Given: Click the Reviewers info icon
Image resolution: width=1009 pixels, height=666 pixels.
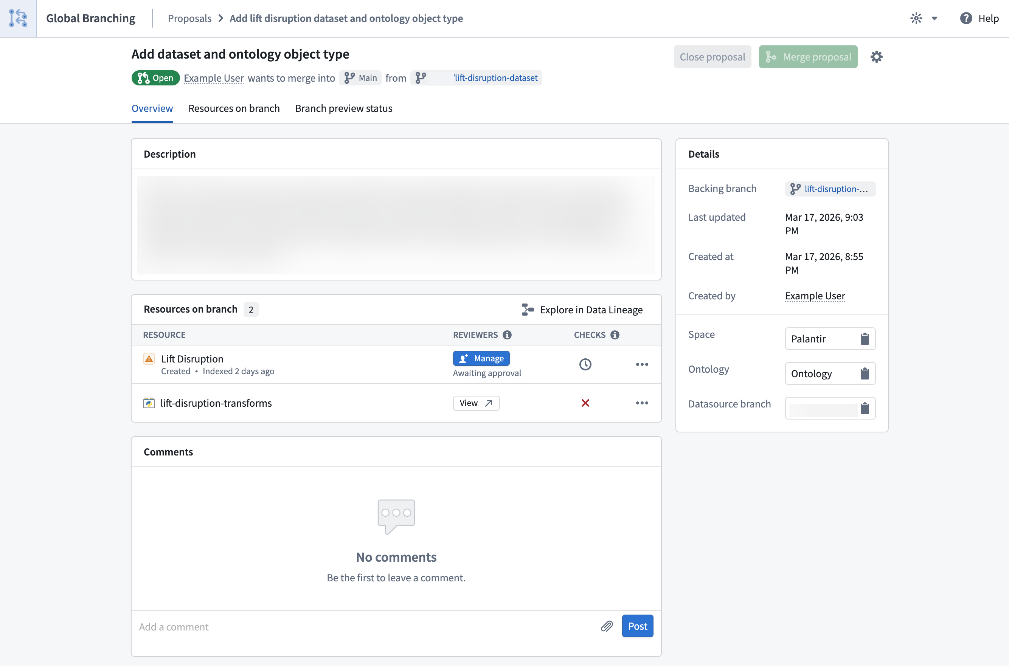Looking at the screenshot, I should click(x=508, y=335).
